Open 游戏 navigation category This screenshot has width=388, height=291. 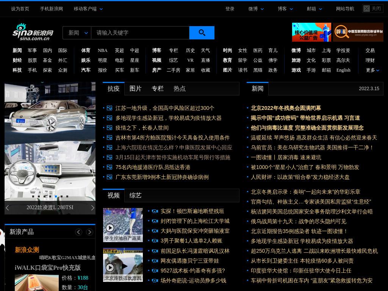(296, 70)
